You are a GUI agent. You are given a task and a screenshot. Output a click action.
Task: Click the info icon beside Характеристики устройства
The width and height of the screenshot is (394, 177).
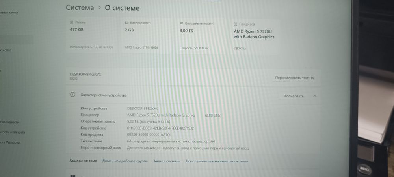coord(72,95)
